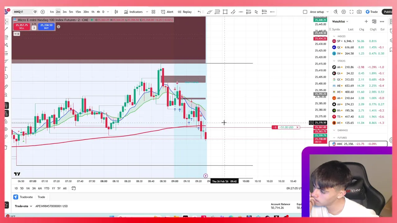This screenshot has height=223, width=397.
Task: Switch to 5m timeframe
Action: [x=71, y=12]
